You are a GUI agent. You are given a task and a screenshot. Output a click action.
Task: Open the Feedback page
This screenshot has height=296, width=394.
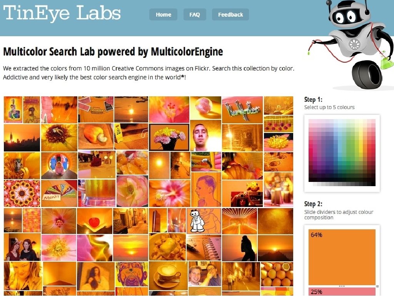click(x=230, y=15)
